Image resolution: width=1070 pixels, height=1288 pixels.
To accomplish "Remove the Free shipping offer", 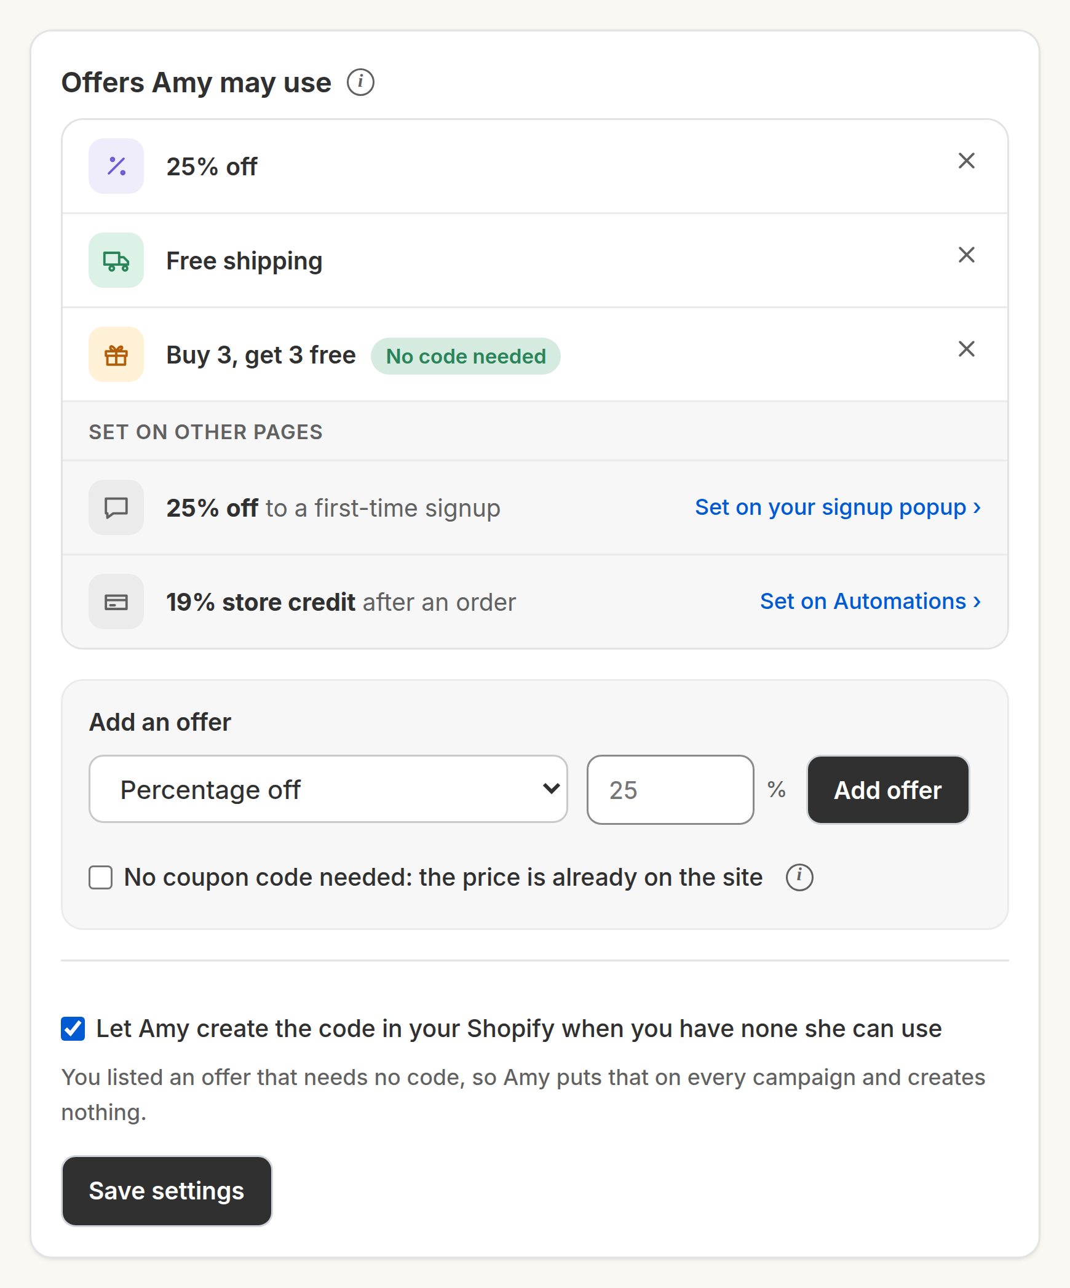I will [x=967, y=255].
